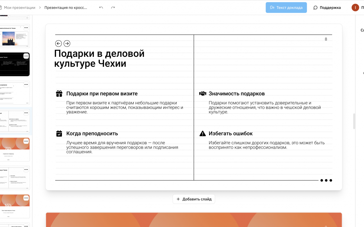The image size is (364, 227).
Task: Click the gift icon beside Подарки при первом визите
Action: coord(59,94)
